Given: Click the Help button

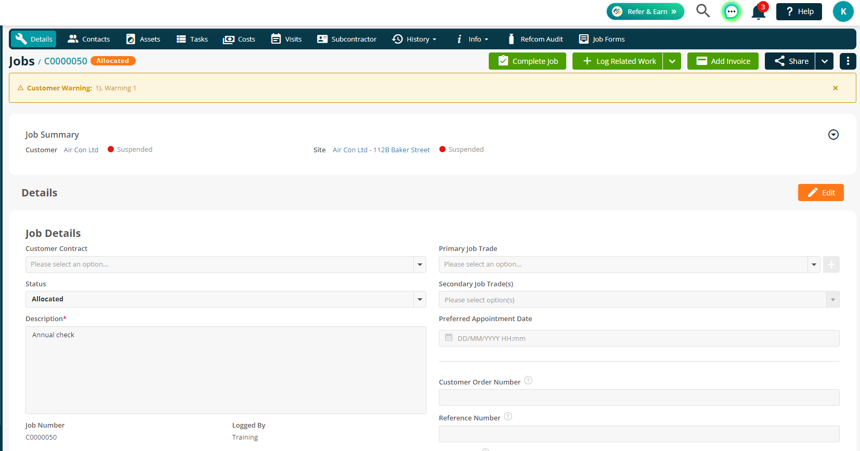Looking at the screenshot, I should (799, 11).
